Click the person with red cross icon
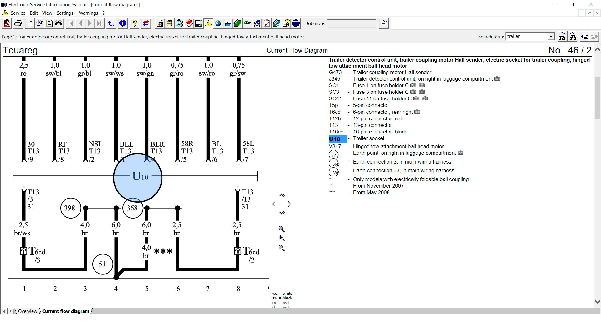Screen dimensions: 601x322 tap(7, 23)
